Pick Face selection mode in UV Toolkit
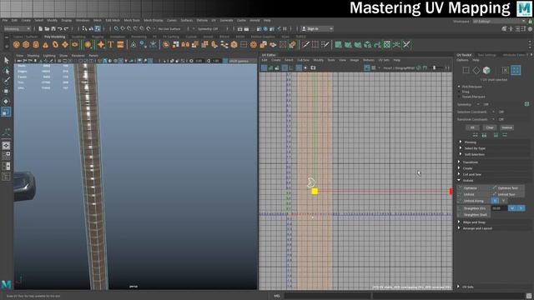The width and height of the screenshot is (534, 300). 486,70
